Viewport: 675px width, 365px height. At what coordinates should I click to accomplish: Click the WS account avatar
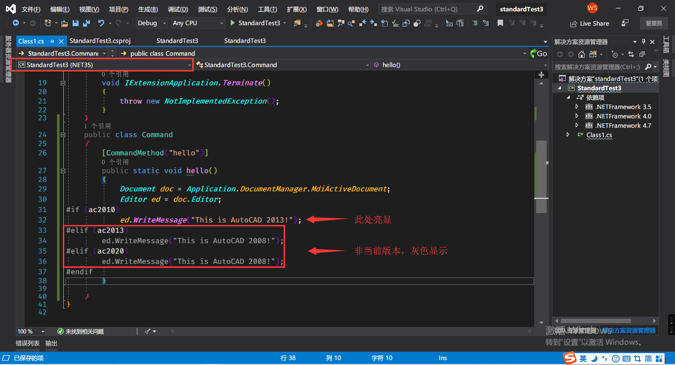pos(592,8)
